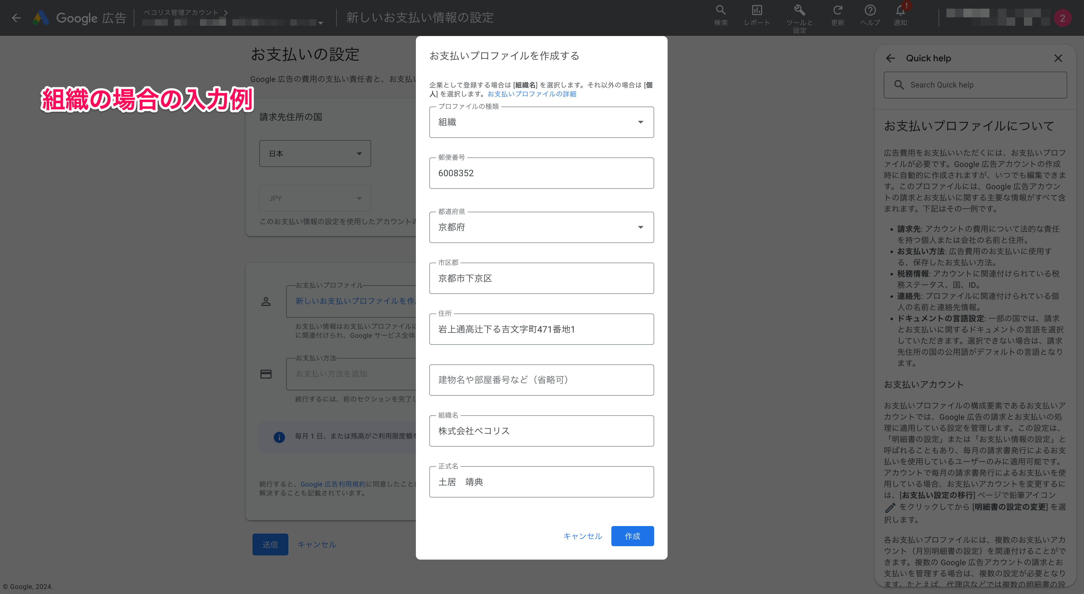Click the 郵便番号 field with 6008352
Image resolution: width=1084 pixels, height=594 pixels.
(x=541, y=173)
